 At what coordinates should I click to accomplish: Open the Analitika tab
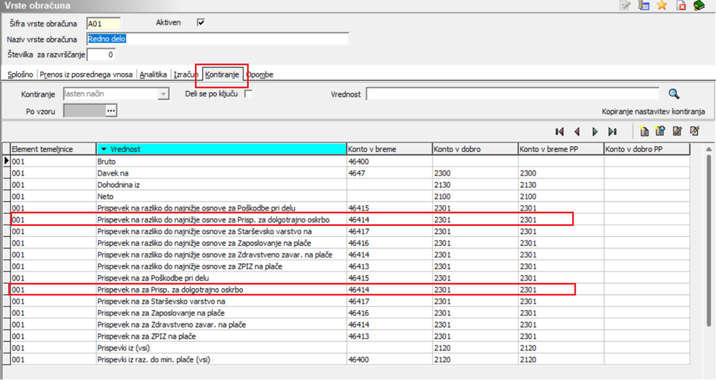[x=153, y=74]
